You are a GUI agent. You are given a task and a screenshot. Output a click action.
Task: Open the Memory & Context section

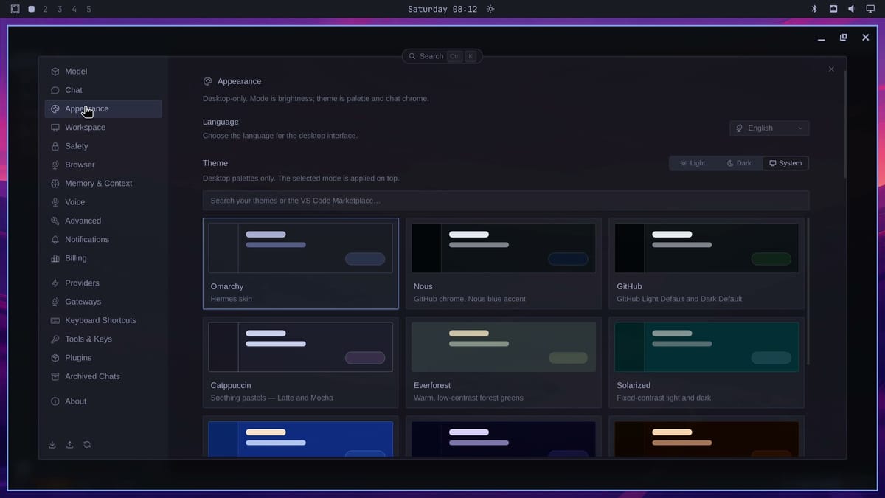(x=103, y=184)
